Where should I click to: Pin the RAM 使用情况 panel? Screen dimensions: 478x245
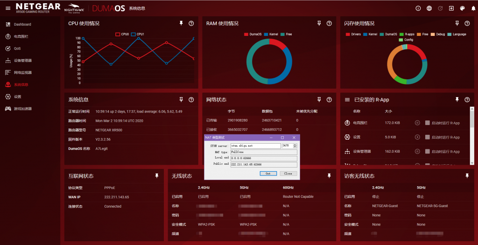319,23
